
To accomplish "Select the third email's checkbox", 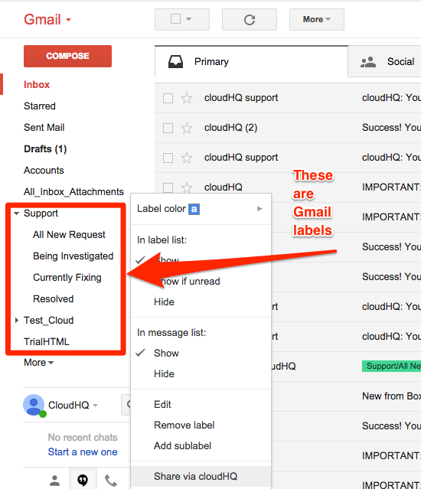I will coord(168,158).
